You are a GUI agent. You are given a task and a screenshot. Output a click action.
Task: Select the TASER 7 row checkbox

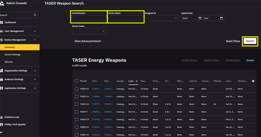coord(76,112)
